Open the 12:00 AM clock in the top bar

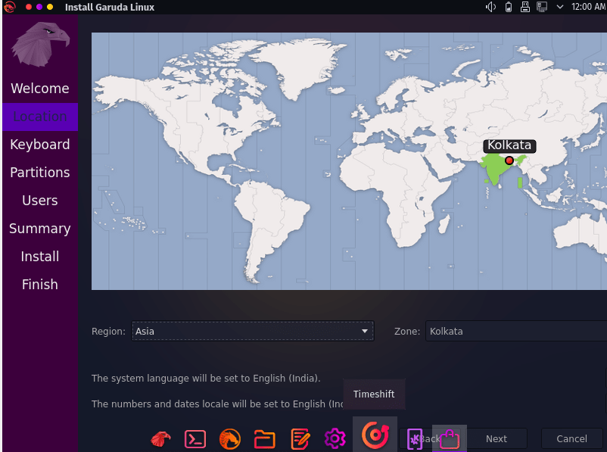[x=588, y=7]
